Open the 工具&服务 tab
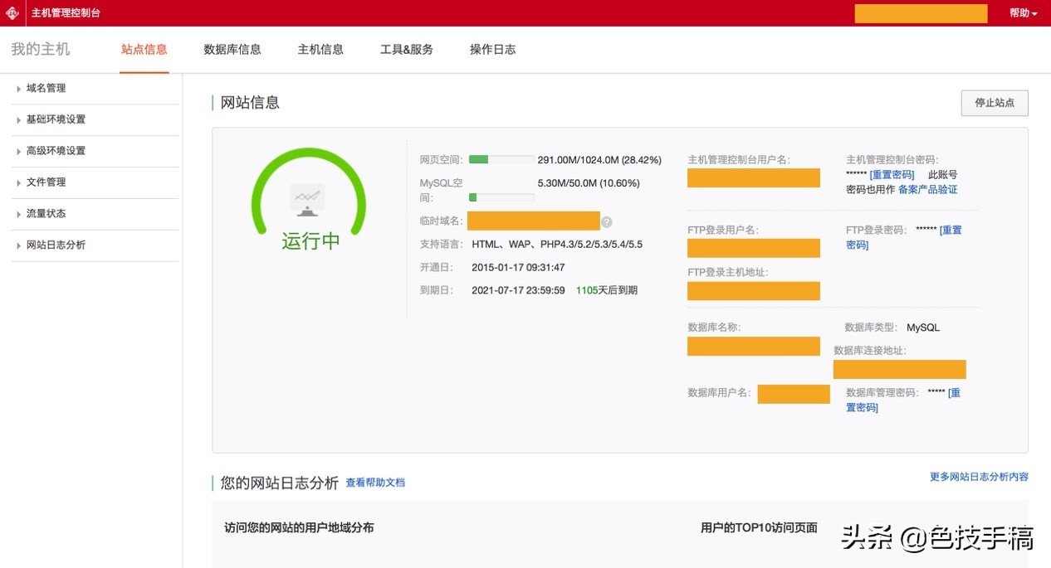Screen dimensions: 1051x568 [406, 49]
